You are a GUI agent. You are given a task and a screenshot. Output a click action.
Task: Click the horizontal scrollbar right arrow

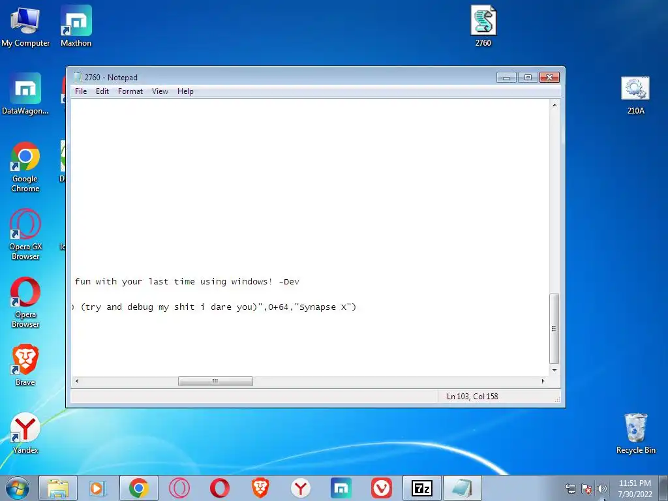coord(543,381)
